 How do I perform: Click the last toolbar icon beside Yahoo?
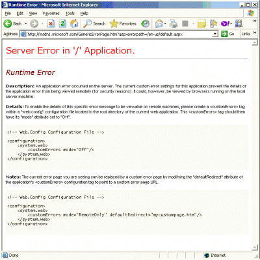pyautogui.click(x=239, y=23)
